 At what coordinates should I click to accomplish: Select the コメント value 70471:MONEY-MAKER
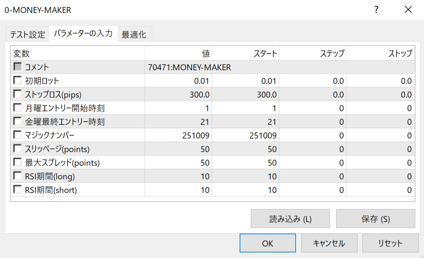pyautogui.click(x=189, y=67)
